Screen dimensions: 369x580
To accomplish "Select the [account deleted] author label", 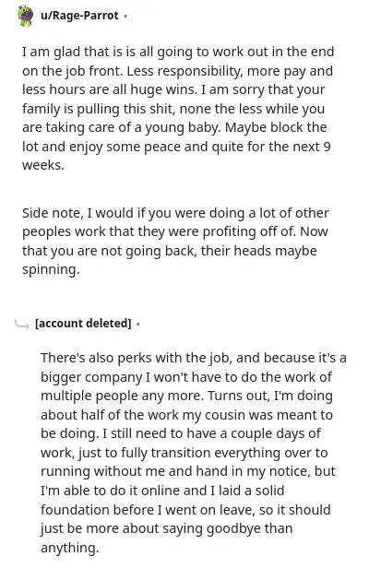I will coord(83,324).
